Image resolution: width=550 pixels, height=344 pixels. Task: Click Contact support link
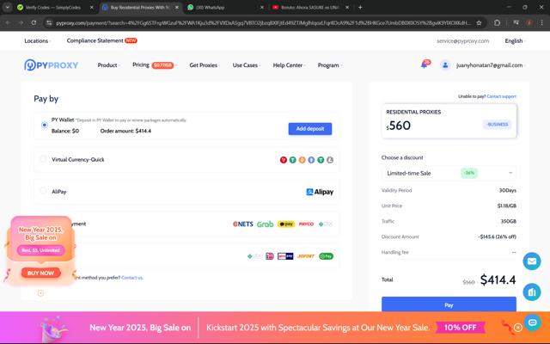501,96
